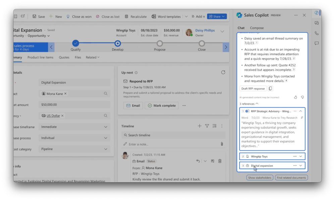Open the Opportunity form selector dropdown
This screenshot has width=335, height=200.
click(x=39, y=36)
